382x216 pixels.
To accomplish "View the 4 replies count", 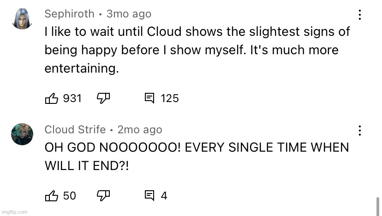I will point(164,196).
